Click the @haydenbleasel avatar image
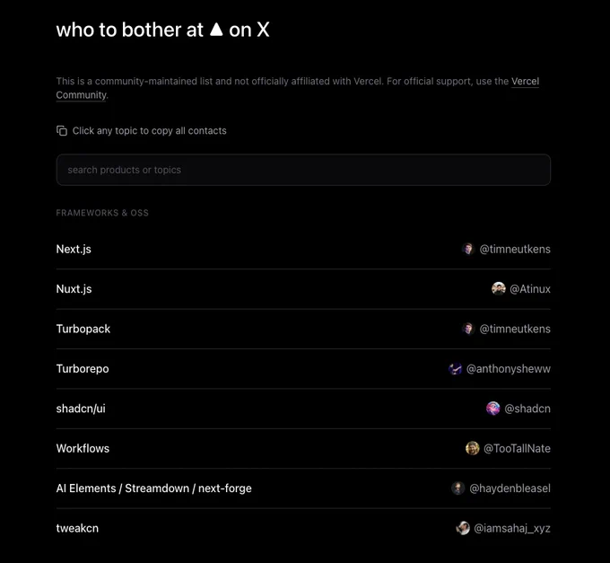Image resolution: width=610 pixels, height=563 pixels. tap(458, 488)
